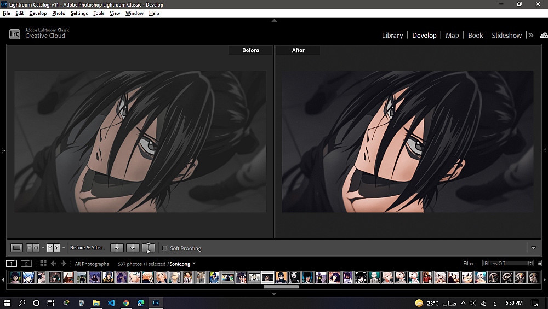The height and width of the screenshot is (309, 548).
Task: Copy After settings to Before
Action: [133, 248]
